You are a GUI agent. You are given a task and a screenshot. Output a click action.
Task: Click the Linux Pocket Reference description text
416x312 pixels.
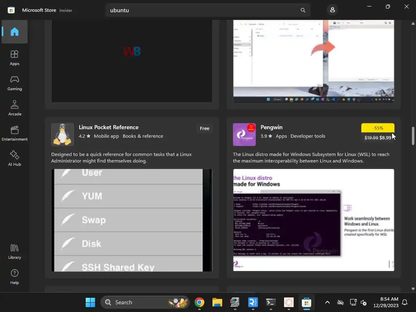(121, 158)
